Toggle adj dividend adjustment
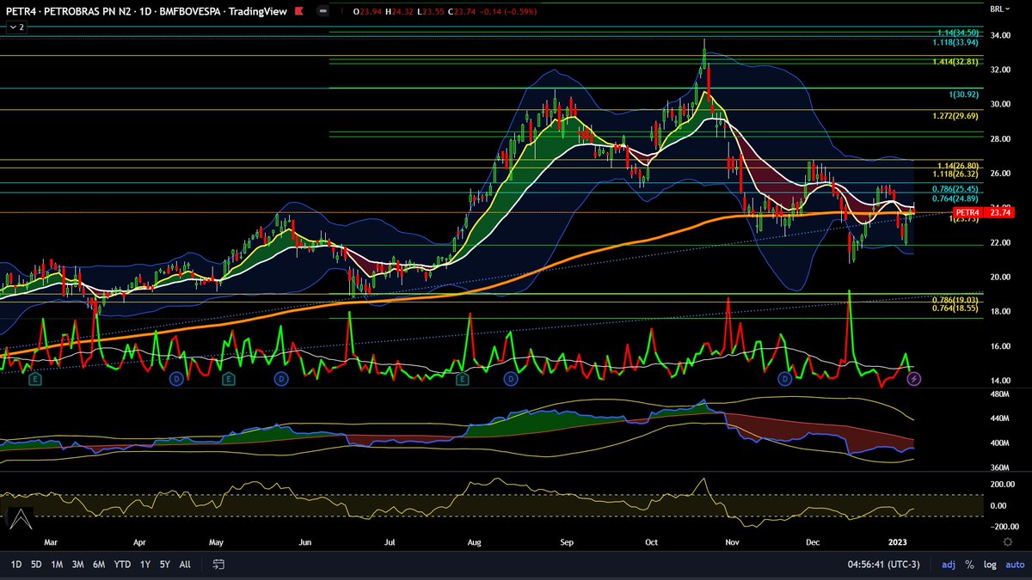This screenshot has height=580, width=1032. (x=949, y=565)
